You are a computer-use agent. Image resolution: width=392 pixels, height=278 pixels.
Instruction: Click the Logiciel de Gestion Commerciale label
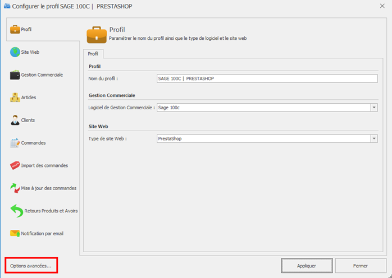(122, 108)
